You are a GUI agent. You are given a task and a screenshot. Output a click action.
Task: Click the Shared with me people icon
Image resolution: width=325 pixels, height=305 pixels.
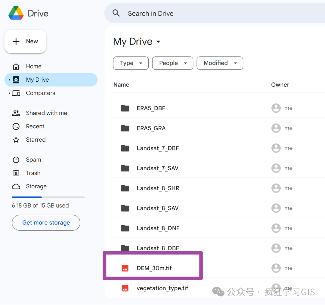point(16,113)
